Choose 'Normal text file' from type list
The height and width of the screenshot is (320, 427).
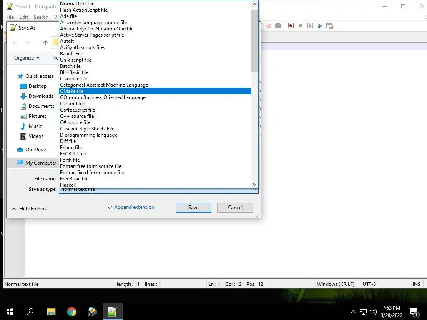(155, 3)
